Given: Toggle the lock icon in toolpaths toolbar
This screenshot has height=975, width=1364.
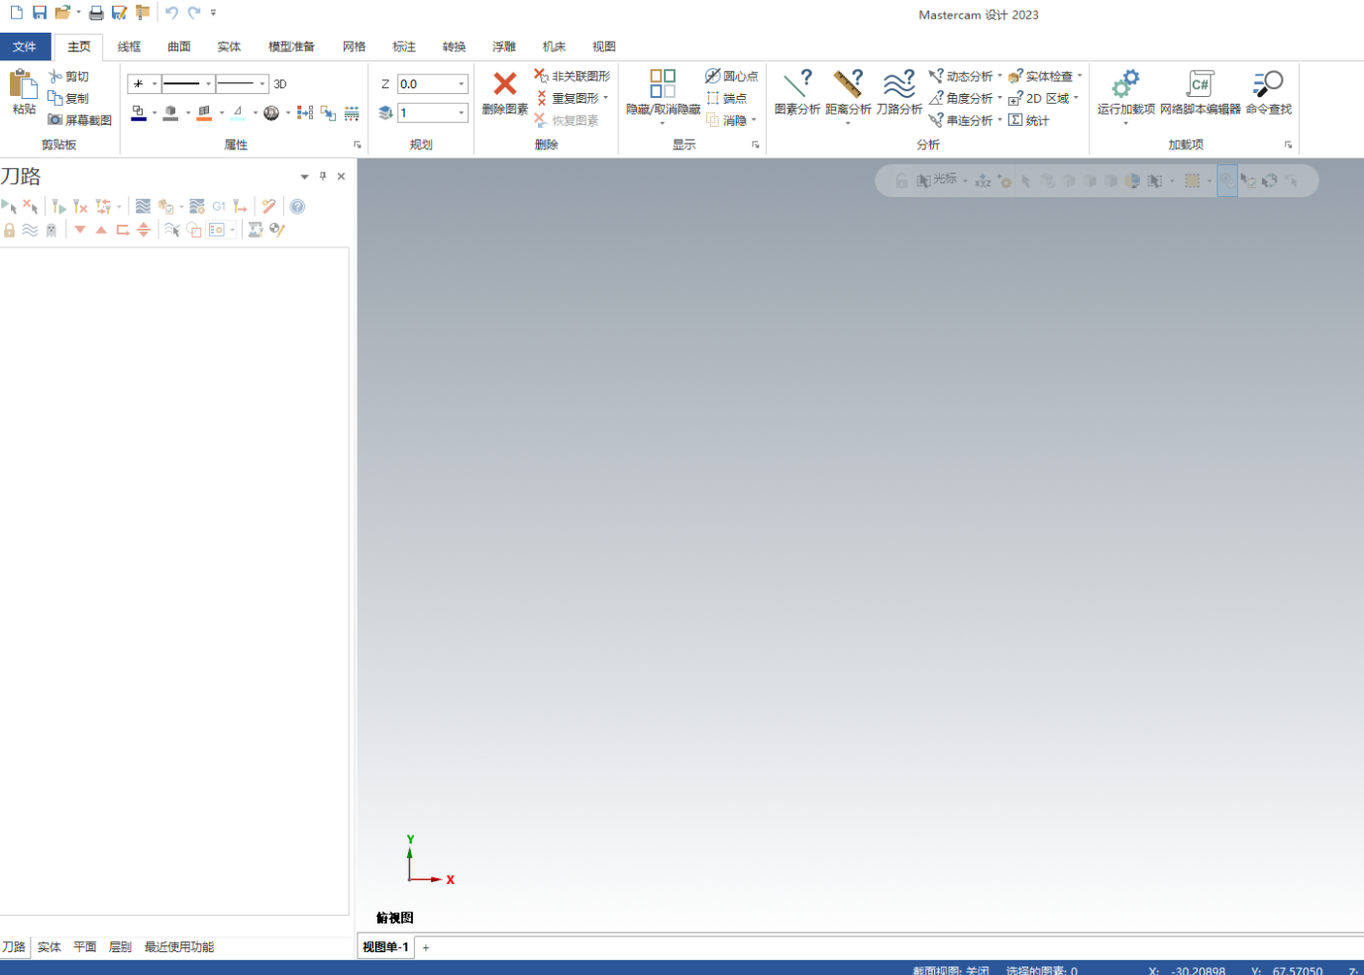Looking at the screenshot, I should [x=10, y=230].
